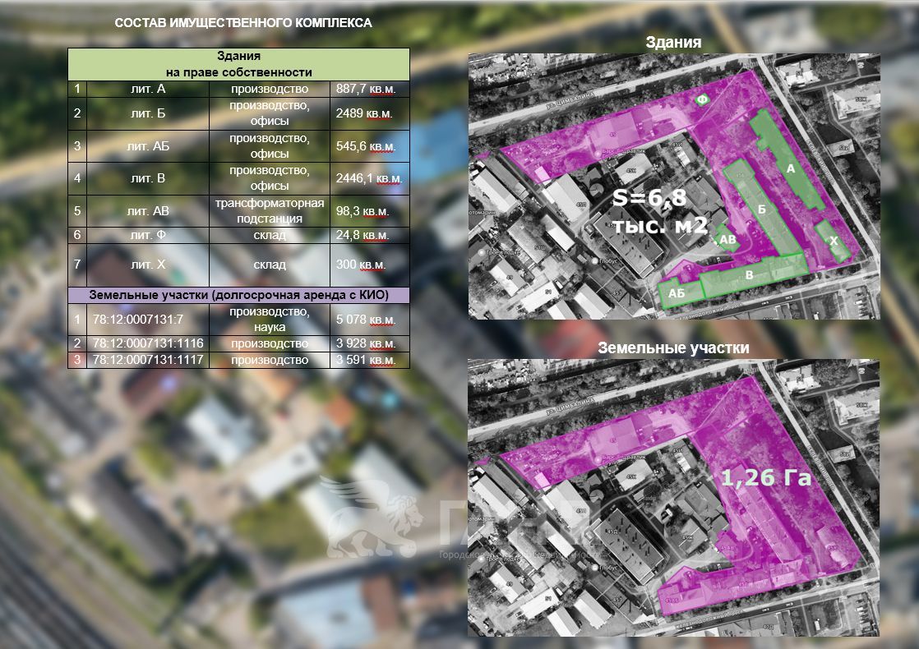Click the cell 'лит. Х'

[148, 265]
